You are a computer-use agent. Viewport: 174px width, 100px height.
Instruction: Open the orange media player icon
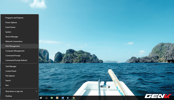point(57,98)
